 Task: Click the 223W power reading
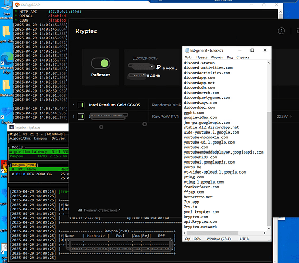coord(282,116)
